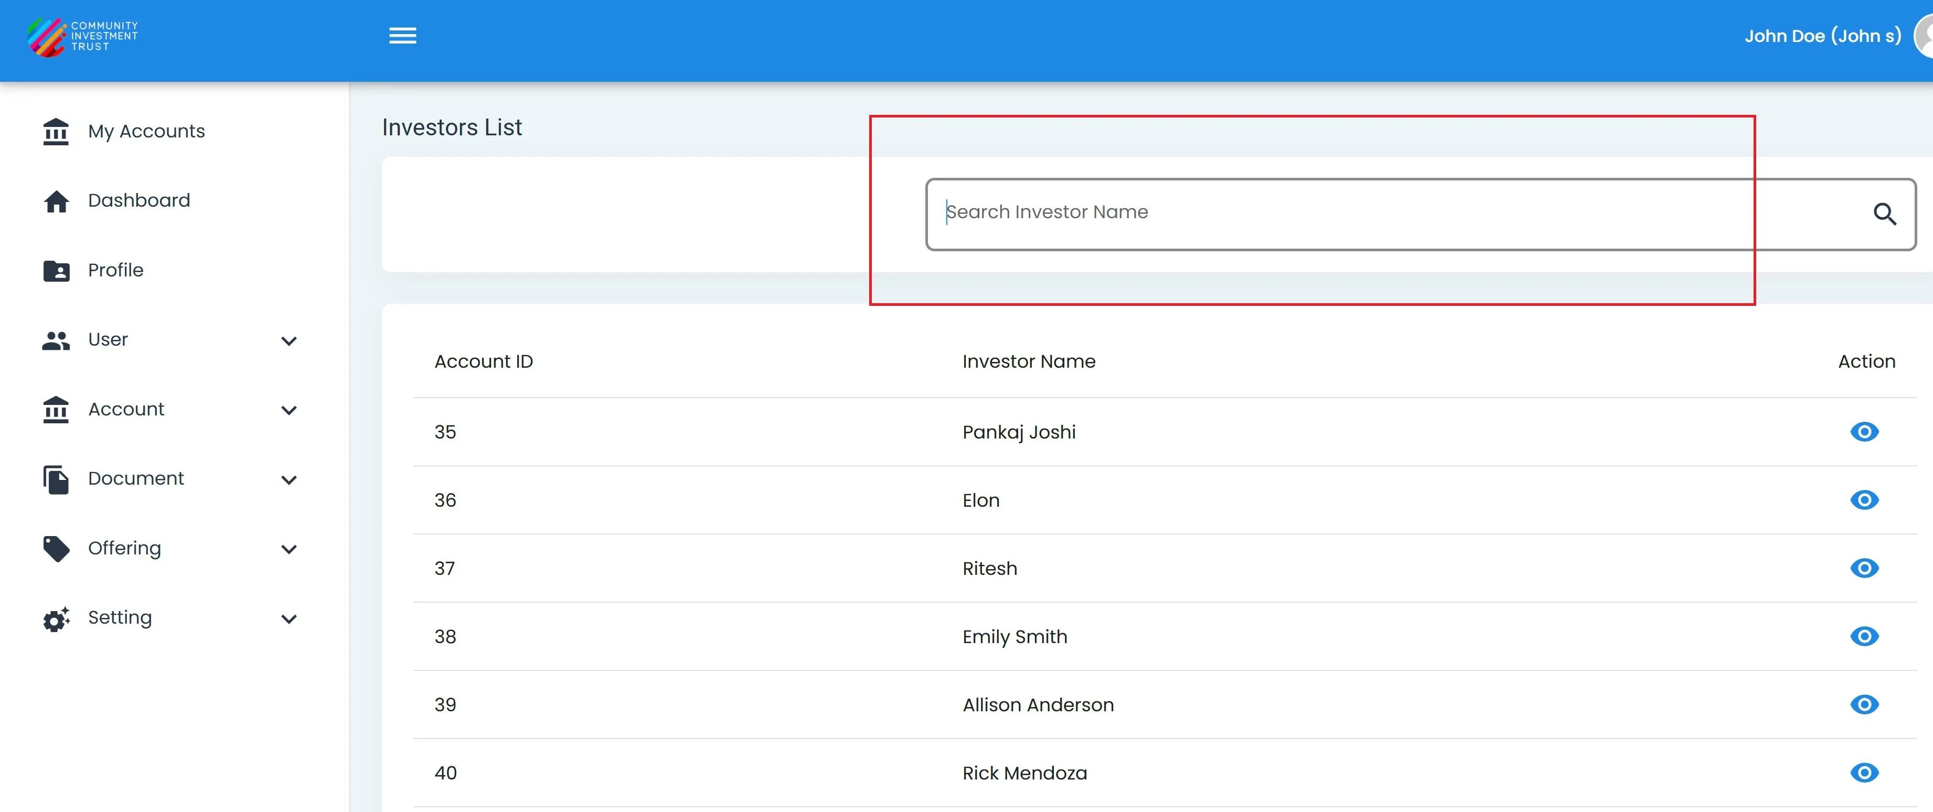View Emily Smith's account with the eye icon
This screenshot has height=812, width=1933.
(1864, 636)
